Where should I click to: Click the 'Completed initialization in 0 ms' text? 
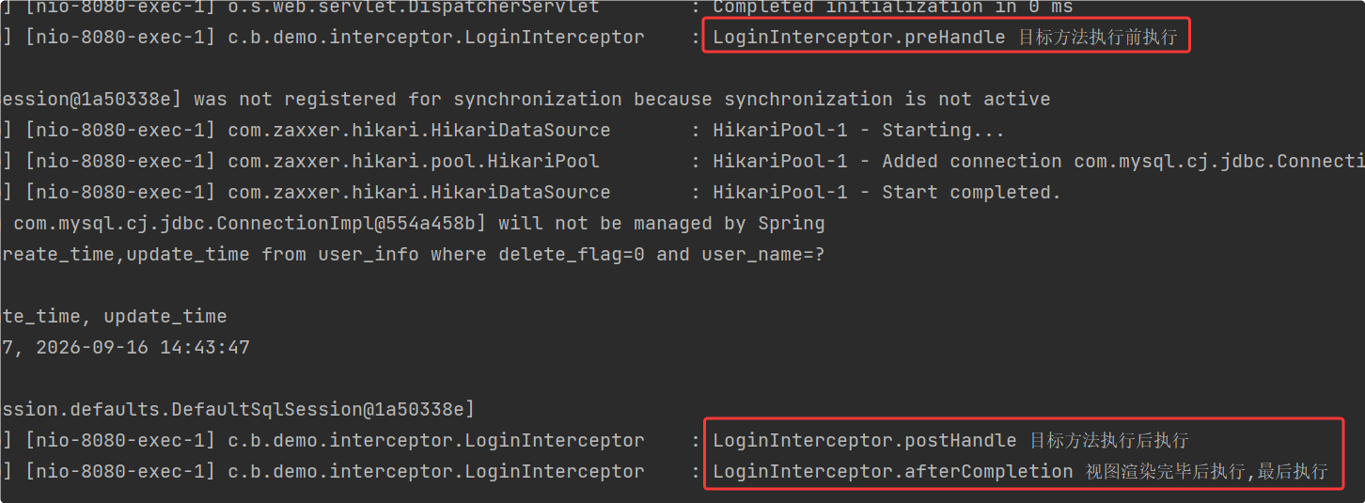[x=893, y=8]
